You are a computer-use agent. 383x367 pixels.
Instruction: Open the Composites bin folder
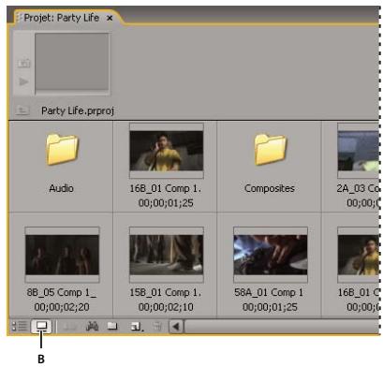pos(271,150)
